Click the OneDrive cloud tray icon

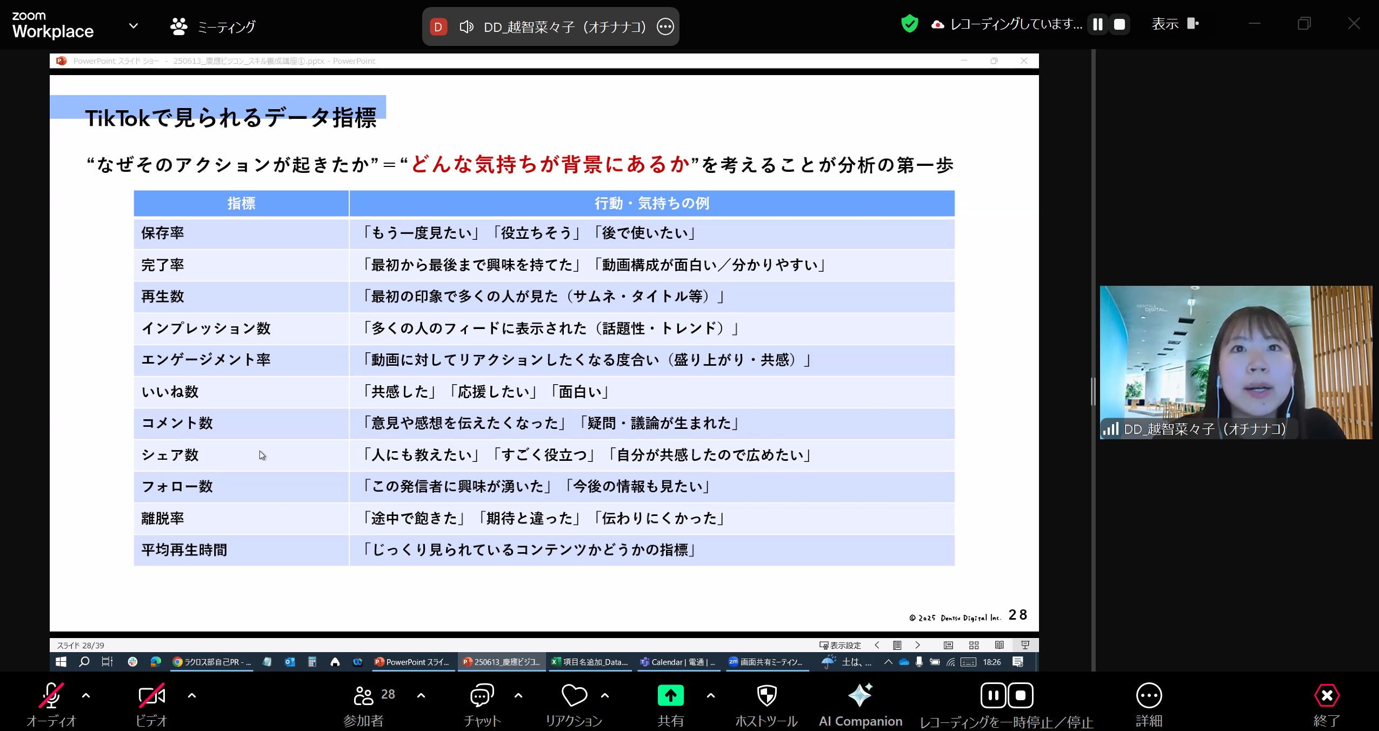[903, 662]
